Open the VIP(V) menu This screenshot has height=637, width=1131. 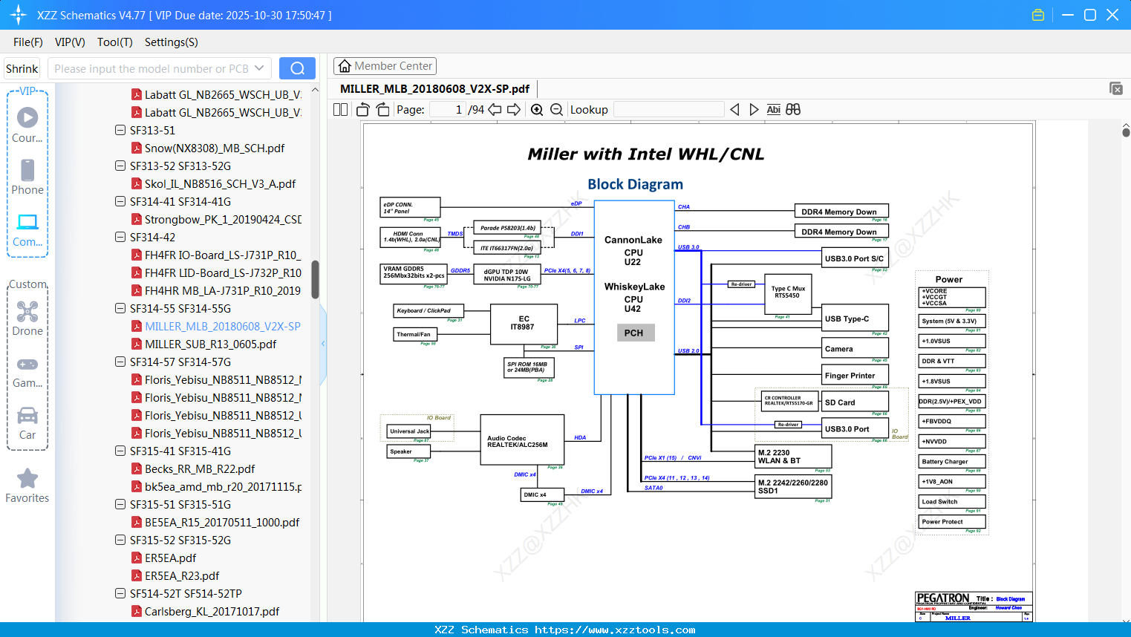70,42
